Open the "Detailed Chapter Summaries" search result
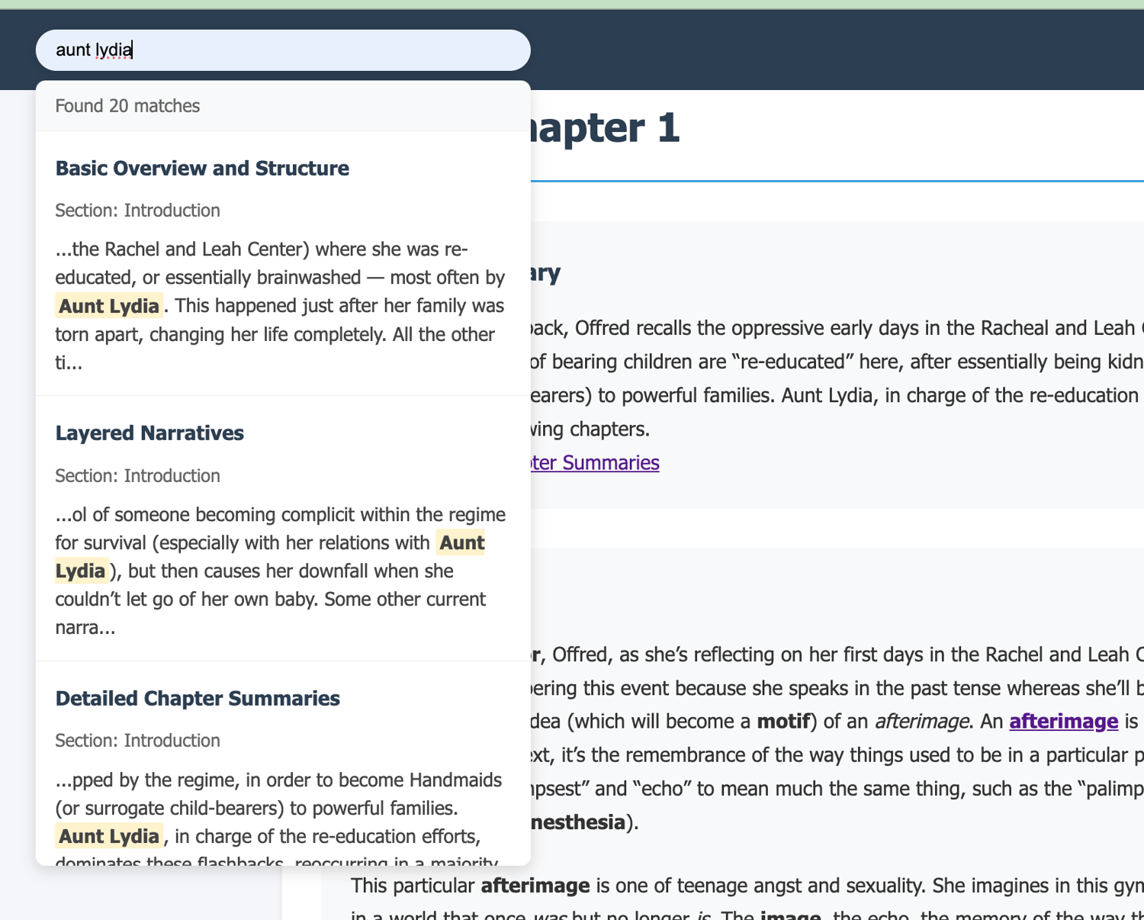Screen dimensions: 1144x920 pyautogui.click(x=198, y=698)
